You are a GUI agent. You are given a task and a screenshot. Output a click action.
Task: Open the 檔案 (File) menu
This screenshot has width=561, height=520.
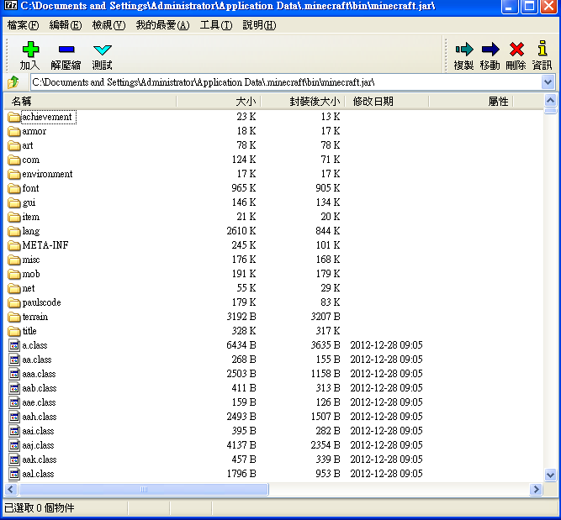click(x=23, y=25)
